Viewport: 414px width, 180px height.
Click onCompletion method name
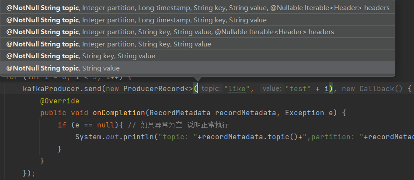[x=119, y=113]
